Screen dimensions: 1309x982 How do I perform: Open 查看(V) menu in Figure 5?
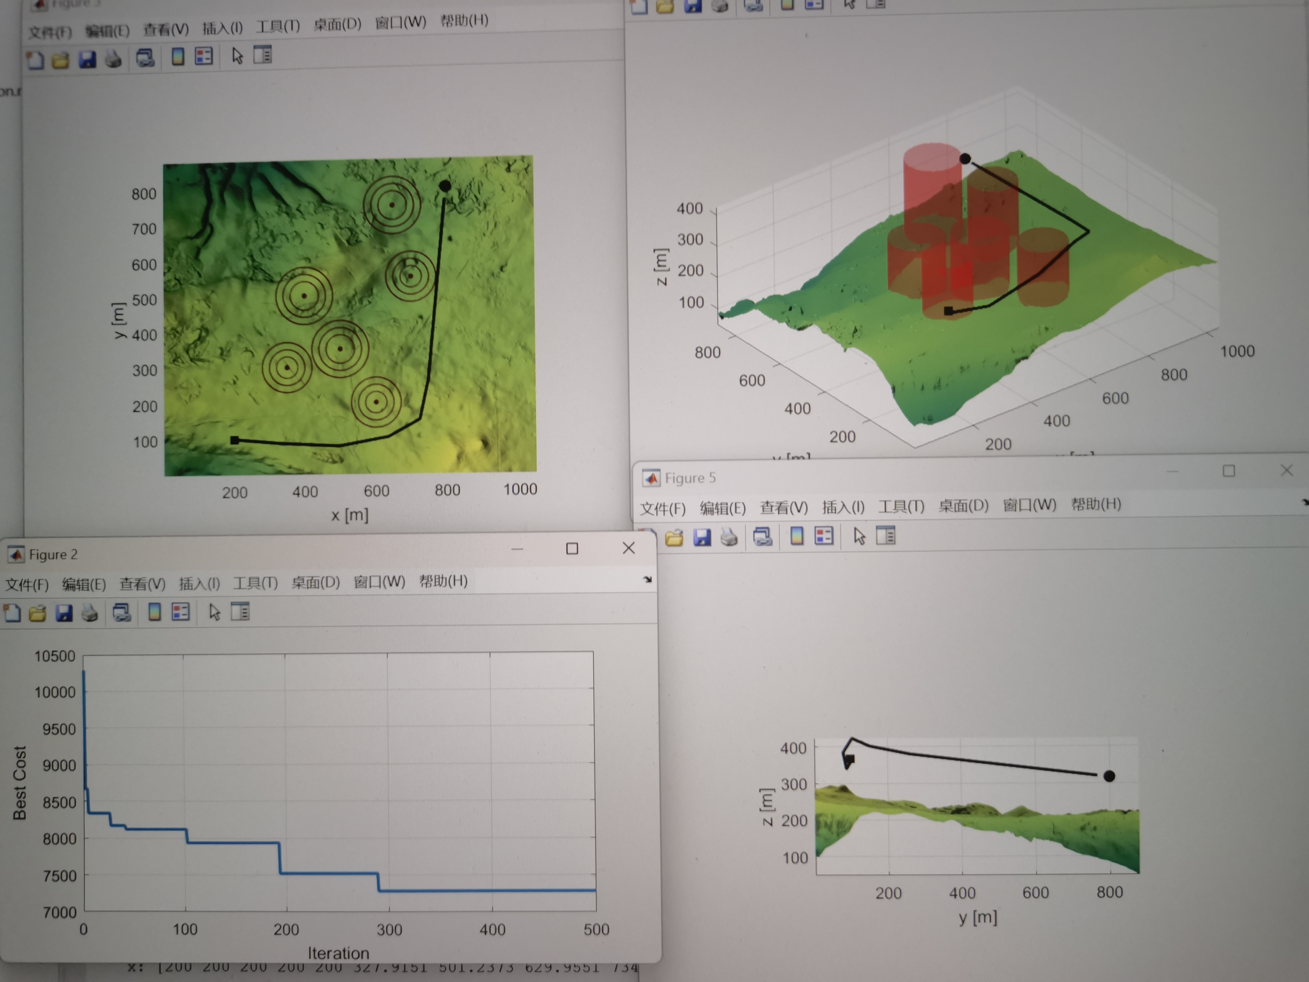[x=784, y=507]
